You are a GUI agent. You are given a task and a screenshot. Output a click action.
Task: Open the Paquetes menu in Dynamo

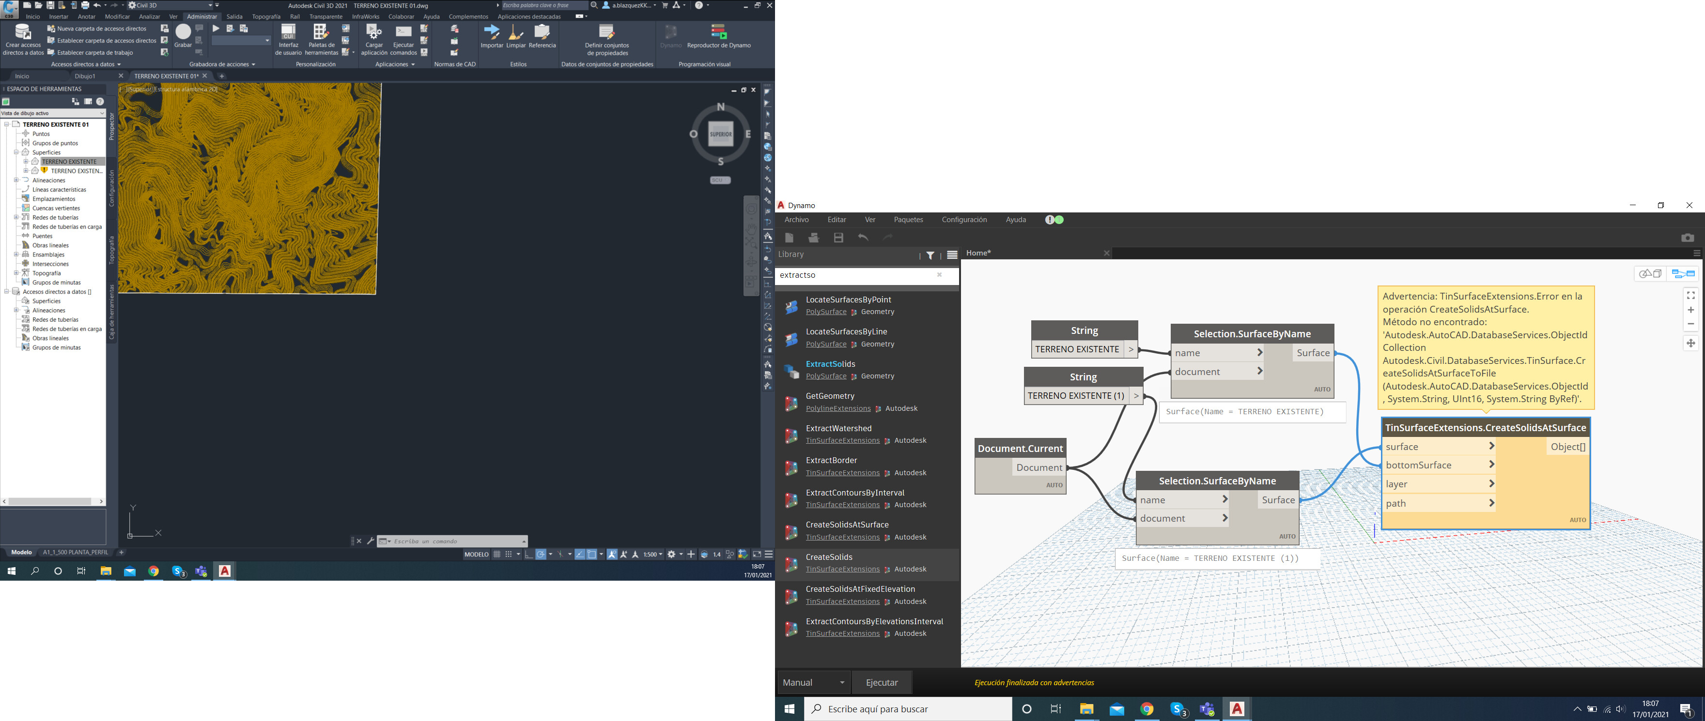tap(907, 220)
